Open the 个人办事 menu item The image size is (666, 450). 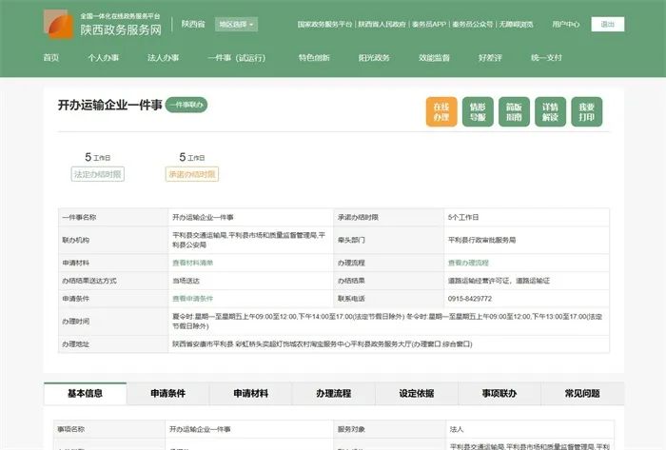coord(104,58)
